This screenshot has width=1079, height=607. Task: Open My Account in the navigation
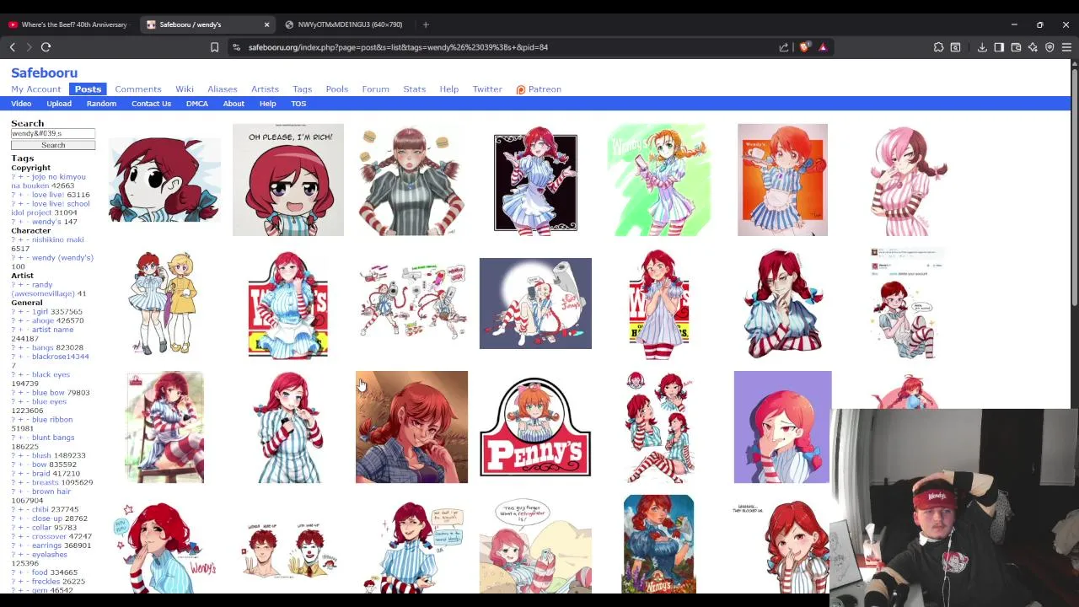click(35, 89)
